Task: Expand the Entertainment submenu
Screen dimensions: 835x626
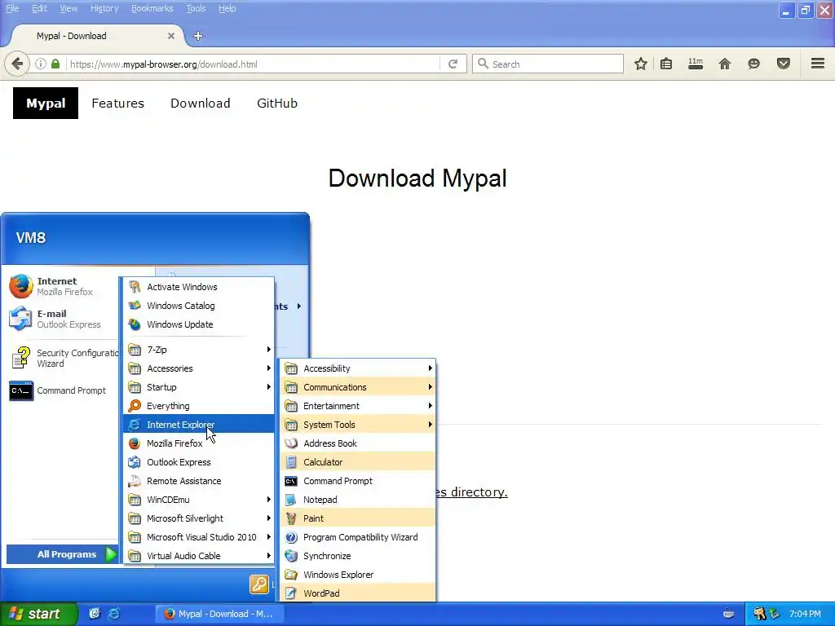Action: coord(357,406)
